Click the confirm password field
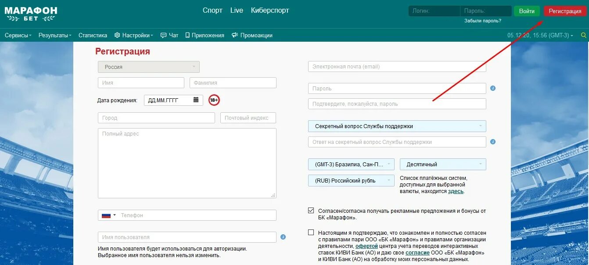The width and height of the screenshot is (589, 265). pos(397,104)
